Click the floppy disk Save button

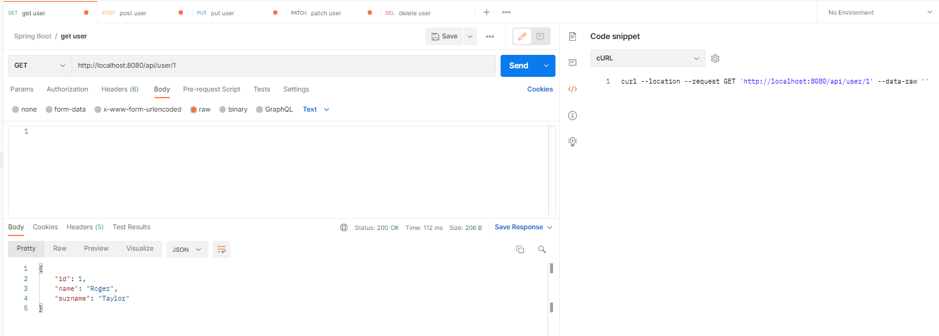click(445, 37)
